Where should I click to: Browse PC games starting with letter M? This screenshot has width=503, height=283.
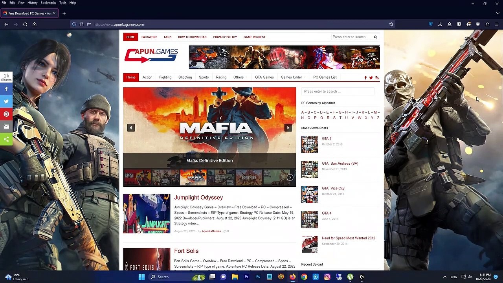point(375,112)
